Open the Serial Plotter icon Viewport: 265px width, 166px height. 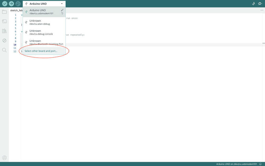[x=254, y=3]
